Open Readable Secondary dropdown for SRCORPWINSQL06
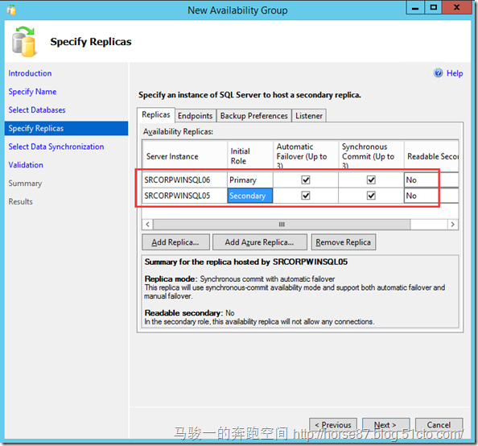478x446 pixels. (x=431, y=180)
